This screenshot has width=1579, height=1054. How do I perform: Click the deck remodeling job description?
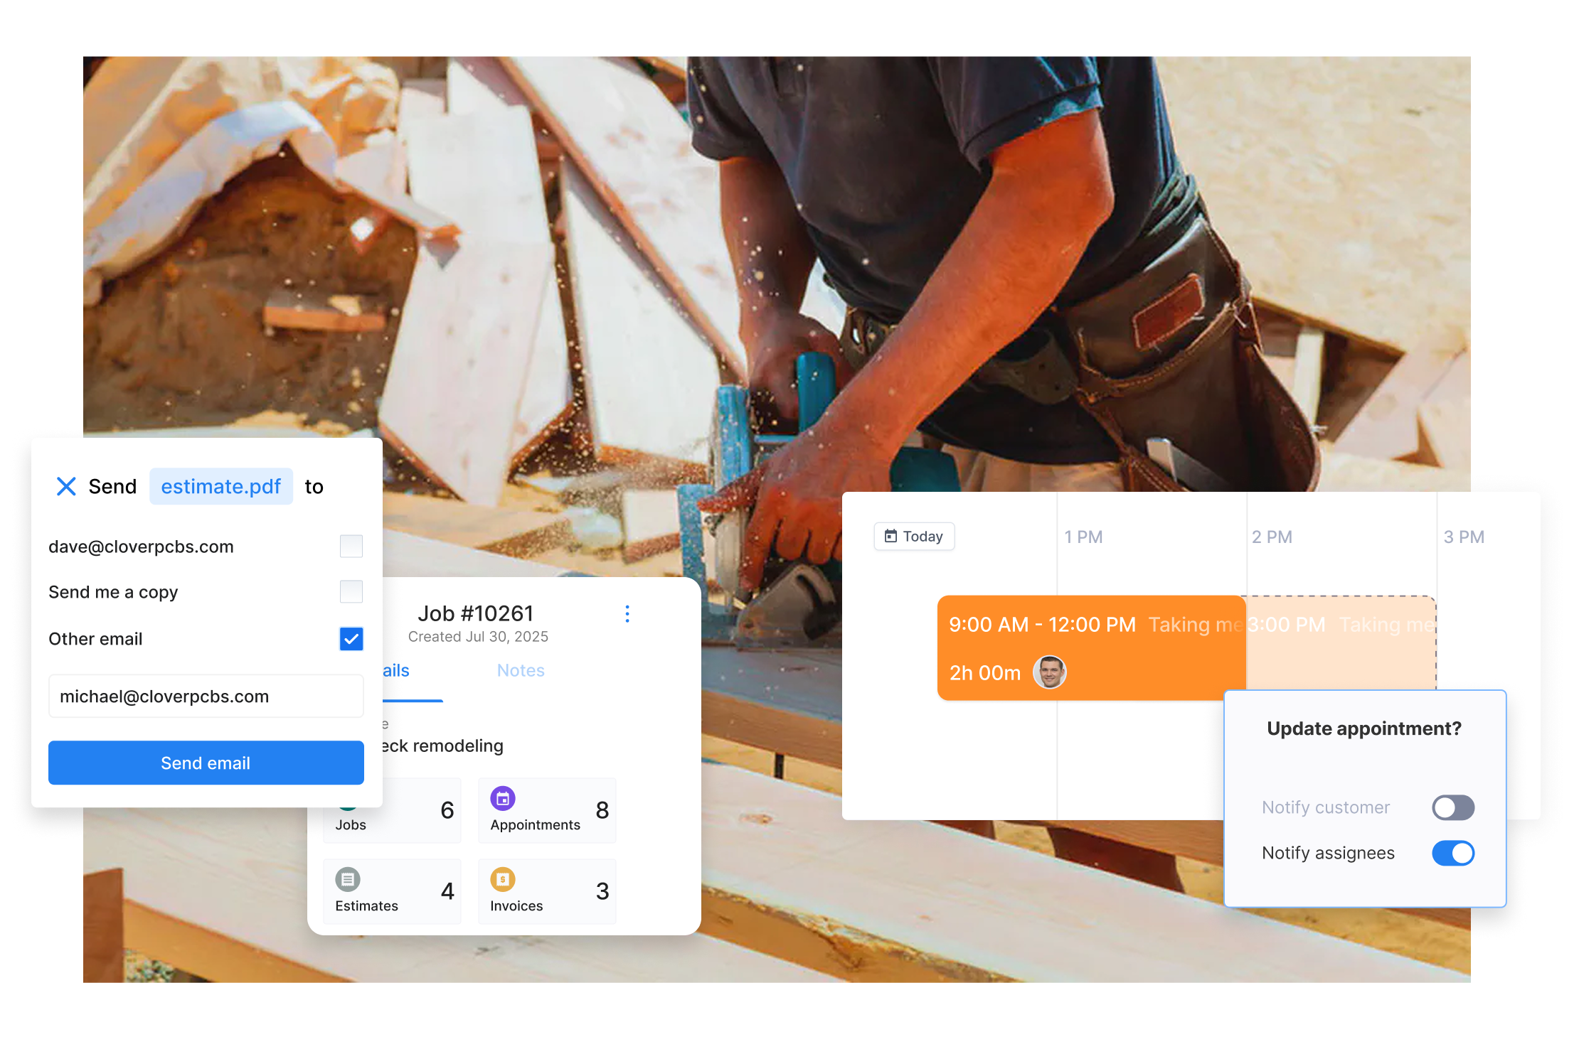pos(442,746)
